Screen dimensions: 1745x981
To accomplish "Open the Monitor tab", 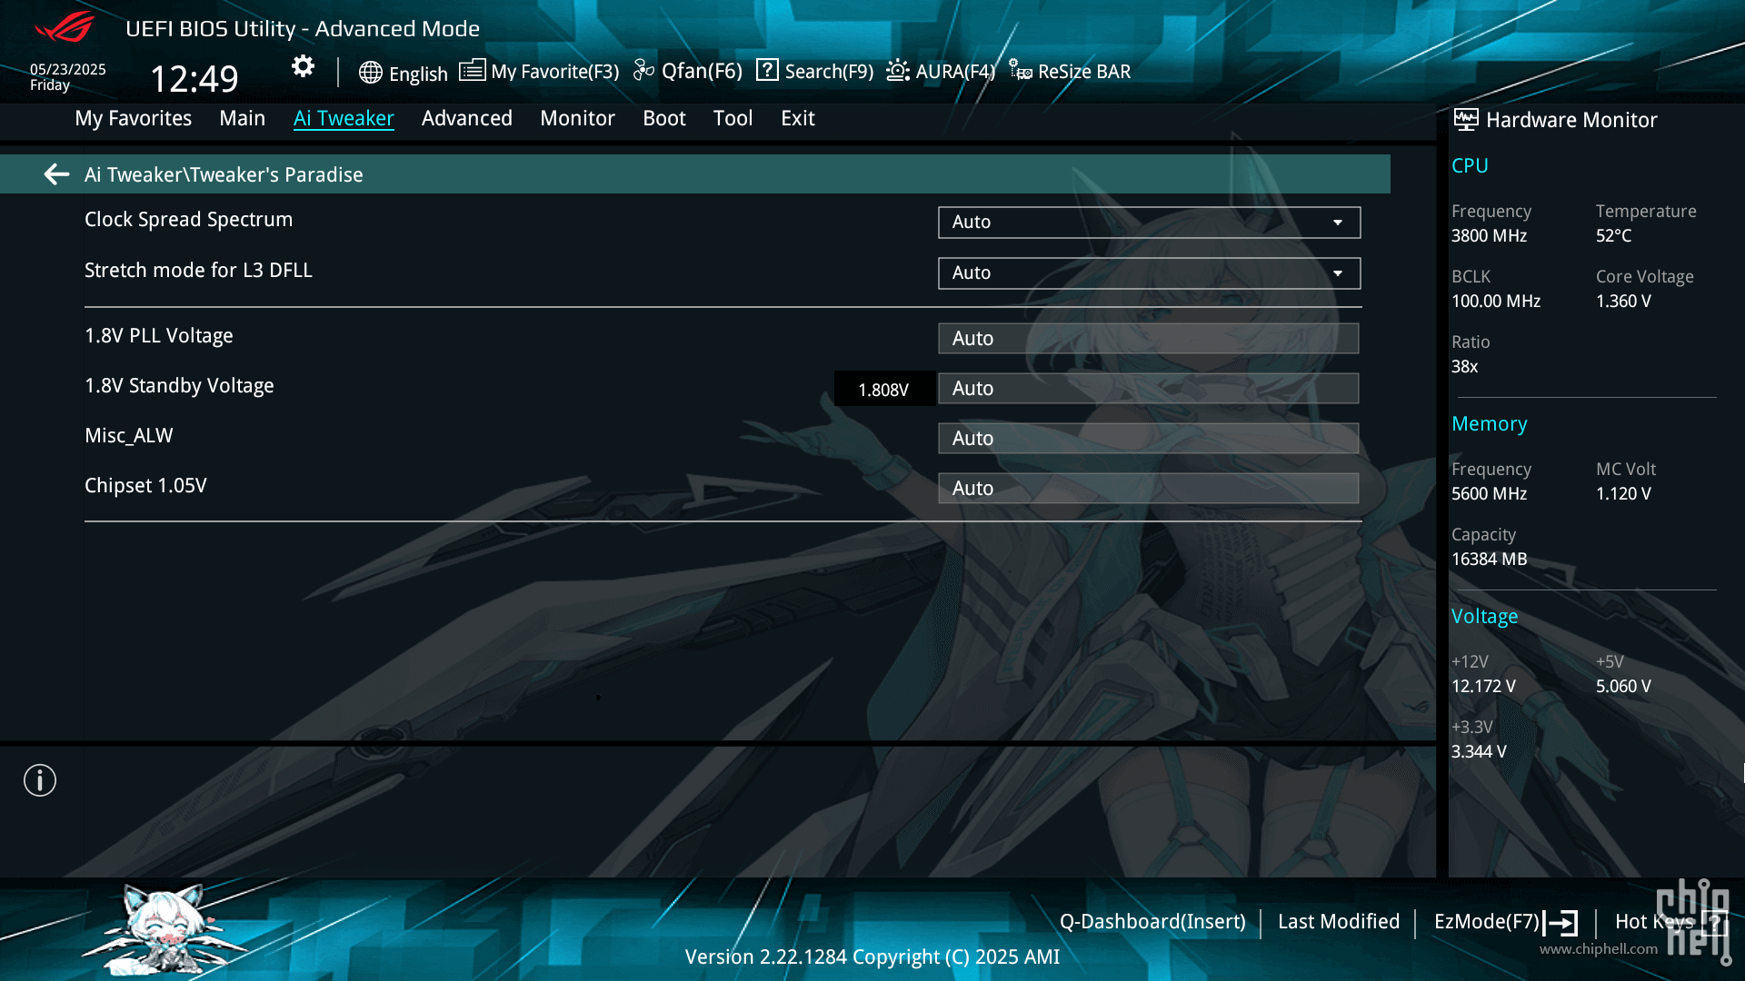I will (577, 118).
